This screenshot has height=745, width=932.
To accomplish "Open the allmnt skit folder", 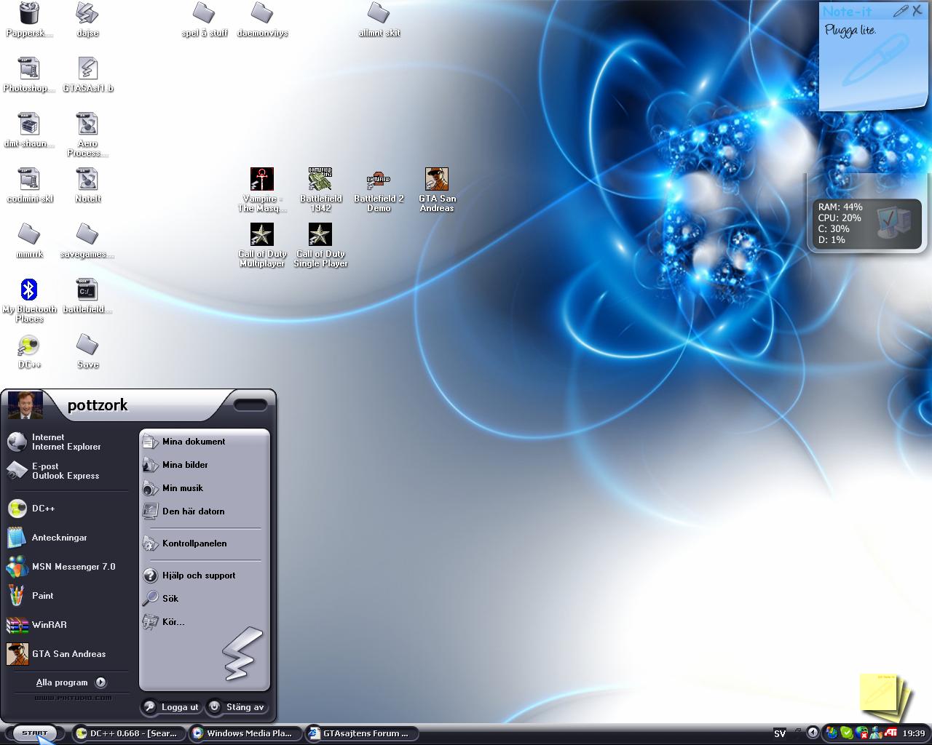I will coord(379,18).
